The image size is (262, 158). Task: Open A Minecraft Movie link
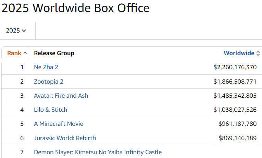click(x=59, y=124)
